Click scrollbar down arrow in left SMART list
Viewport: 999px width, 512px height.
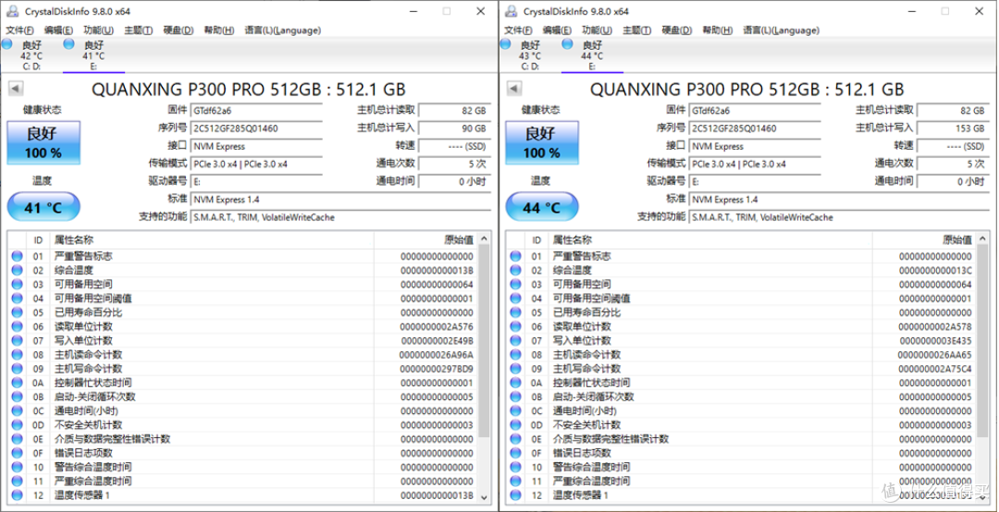(484, 496)
